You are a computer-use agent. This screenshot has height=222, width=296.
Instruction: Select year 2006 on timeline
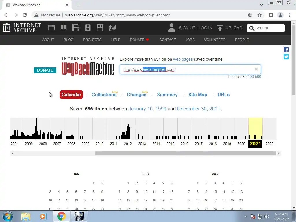pos(43,143)
